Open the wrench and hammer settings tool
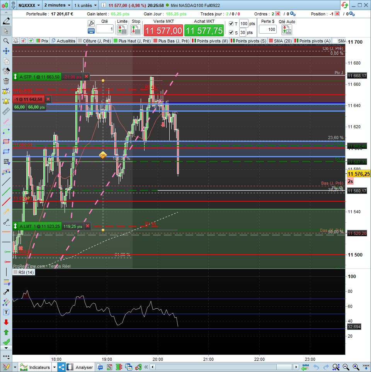371x372 pixels. click(6, 71)
